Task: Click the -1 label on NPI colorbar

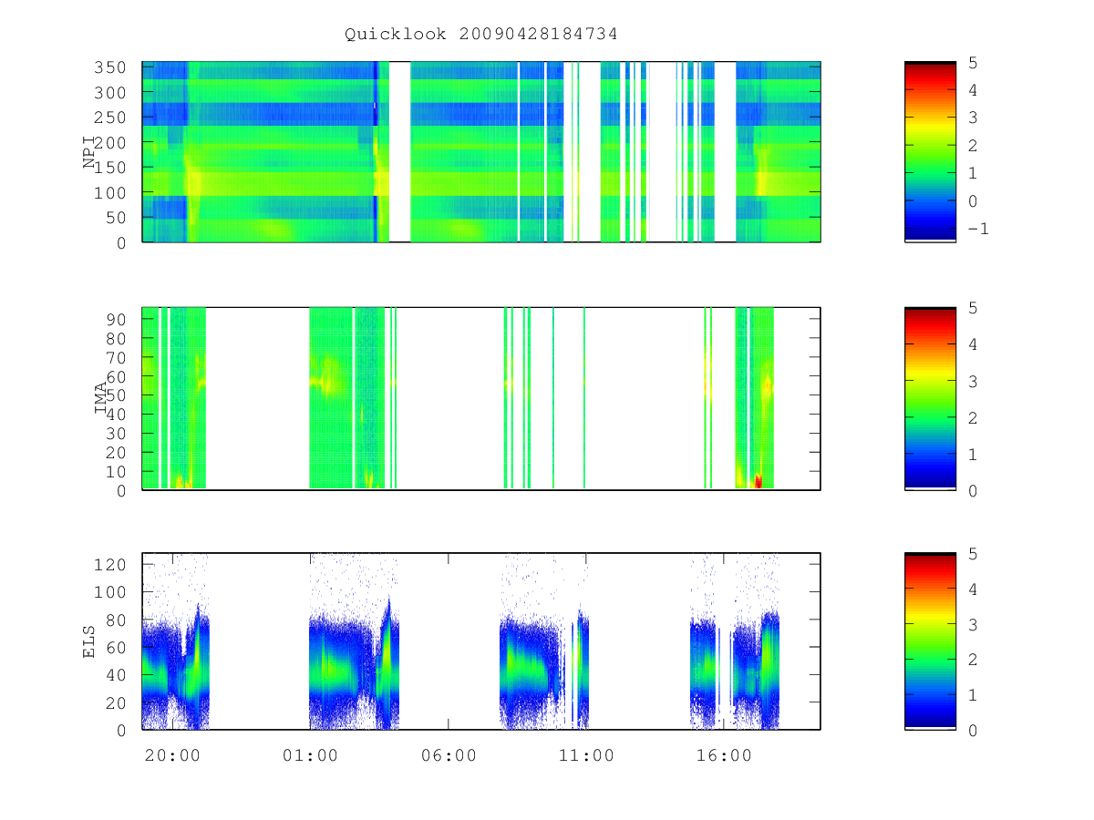Action: (978, 229)
